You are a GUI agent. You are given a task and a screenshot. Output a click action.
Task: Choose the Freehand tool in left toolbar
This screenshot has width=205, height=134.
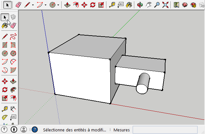tap(13, 36)
